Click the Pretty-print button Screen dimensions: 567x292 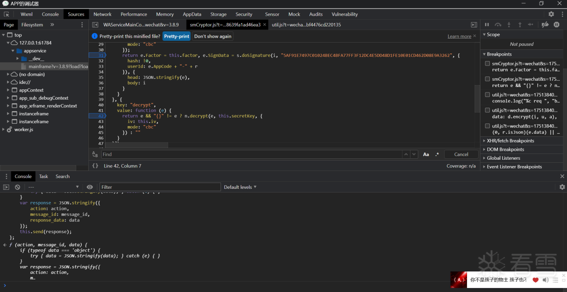point(176,36)
